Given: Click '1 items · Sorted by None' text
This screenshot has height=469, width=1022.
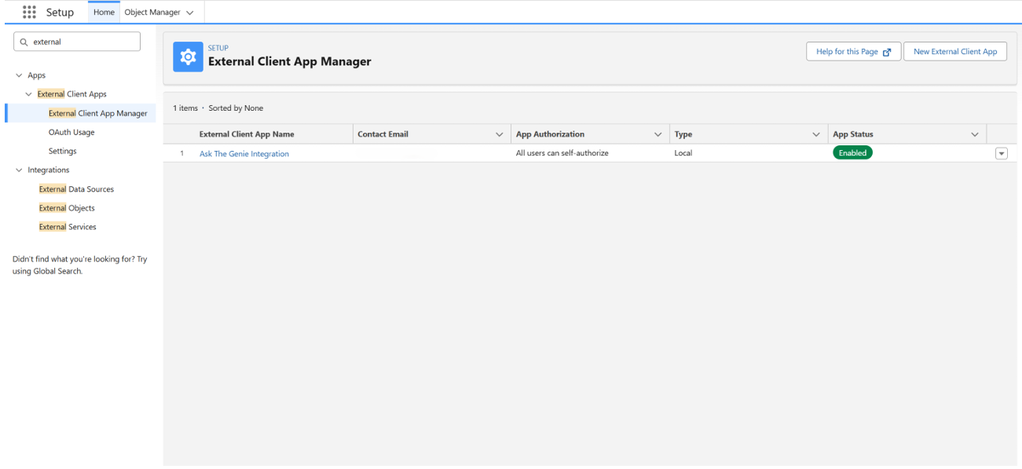Looking at the screenshot, I should [x=218, y=108].
